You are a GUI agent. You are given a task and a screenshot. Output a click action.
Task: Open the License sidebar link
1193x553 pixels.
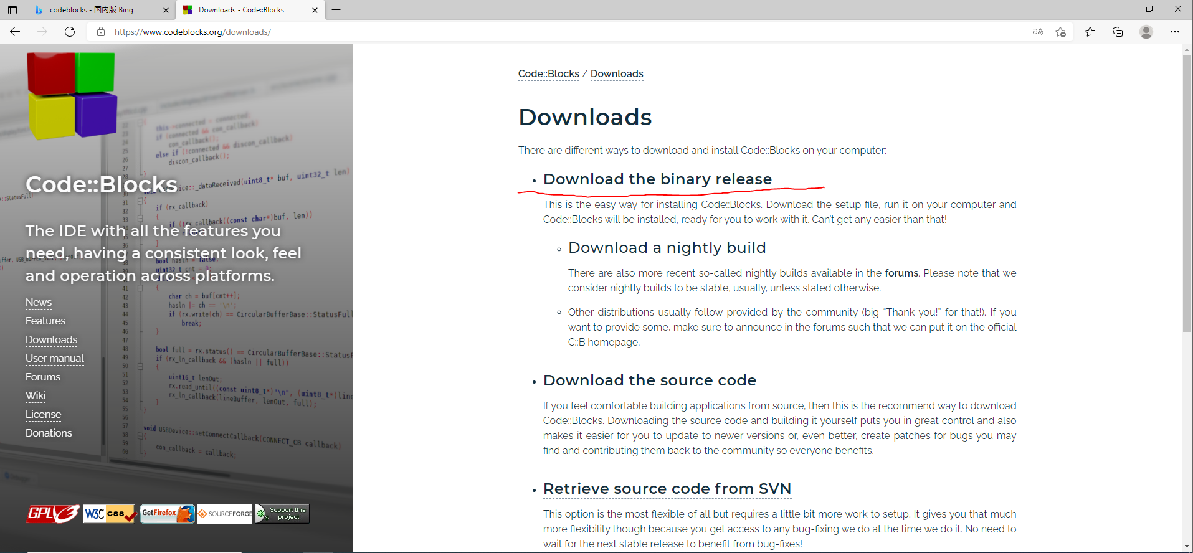(44, 415)
